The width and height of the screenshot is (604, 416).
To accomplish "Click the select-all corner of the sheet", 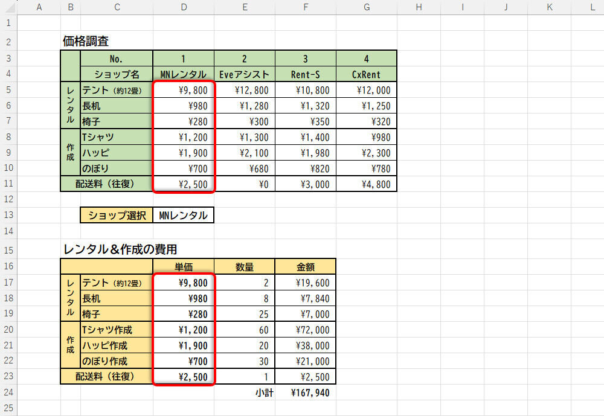I will tap(8, 7).
